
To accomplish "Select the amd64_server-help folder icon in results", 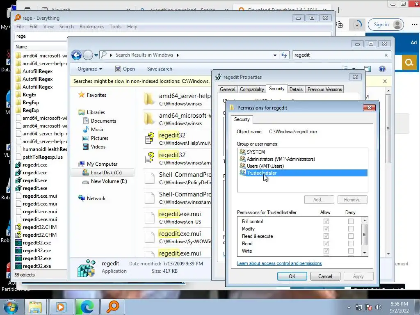I will click(149, 99).
